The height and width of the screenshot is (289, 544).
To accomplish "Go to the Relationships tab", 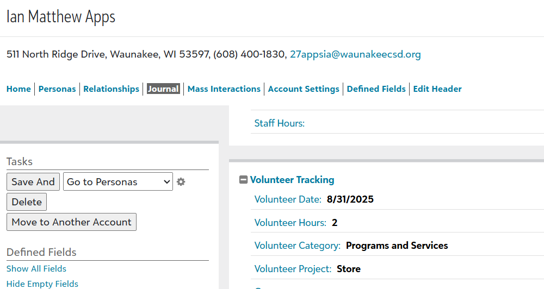I will point(111,89).
